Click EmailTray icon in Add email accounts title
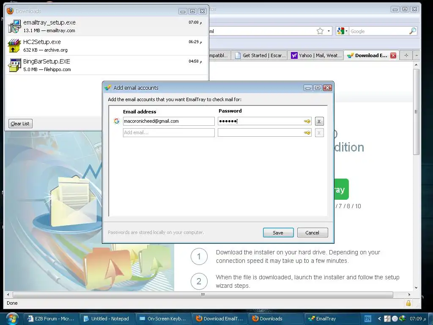The image size is (433, 325). 108,88
